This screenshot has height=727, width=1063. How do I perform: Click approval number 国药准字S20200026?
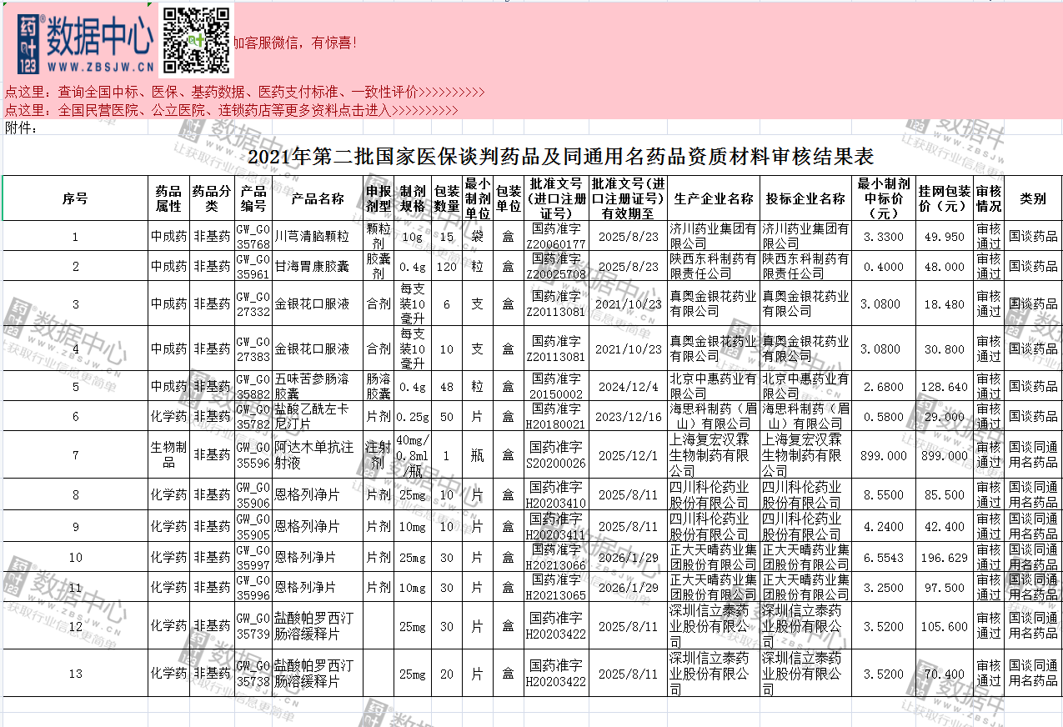(x=557, y=454)
